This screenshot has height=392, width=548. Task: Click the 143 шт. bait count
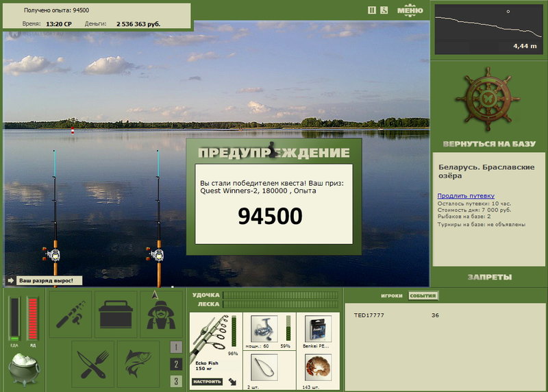310,387
